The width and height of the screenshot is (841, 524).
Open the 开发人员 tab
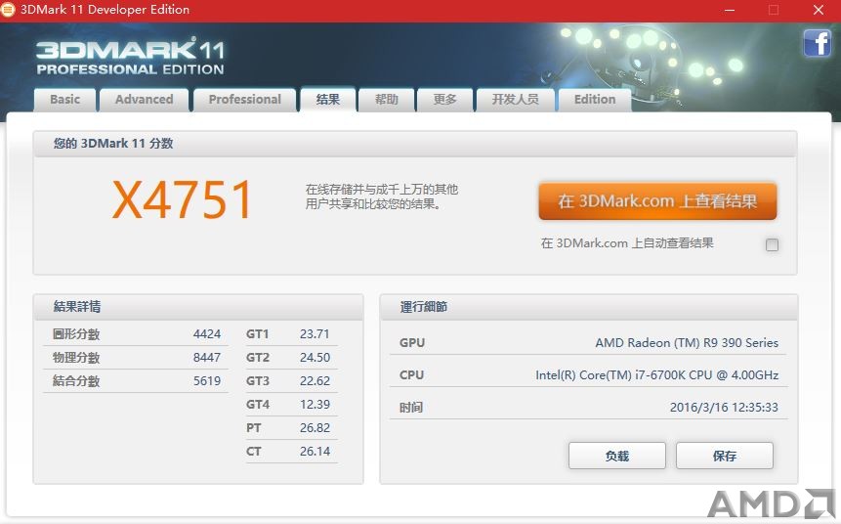point(515,100)
